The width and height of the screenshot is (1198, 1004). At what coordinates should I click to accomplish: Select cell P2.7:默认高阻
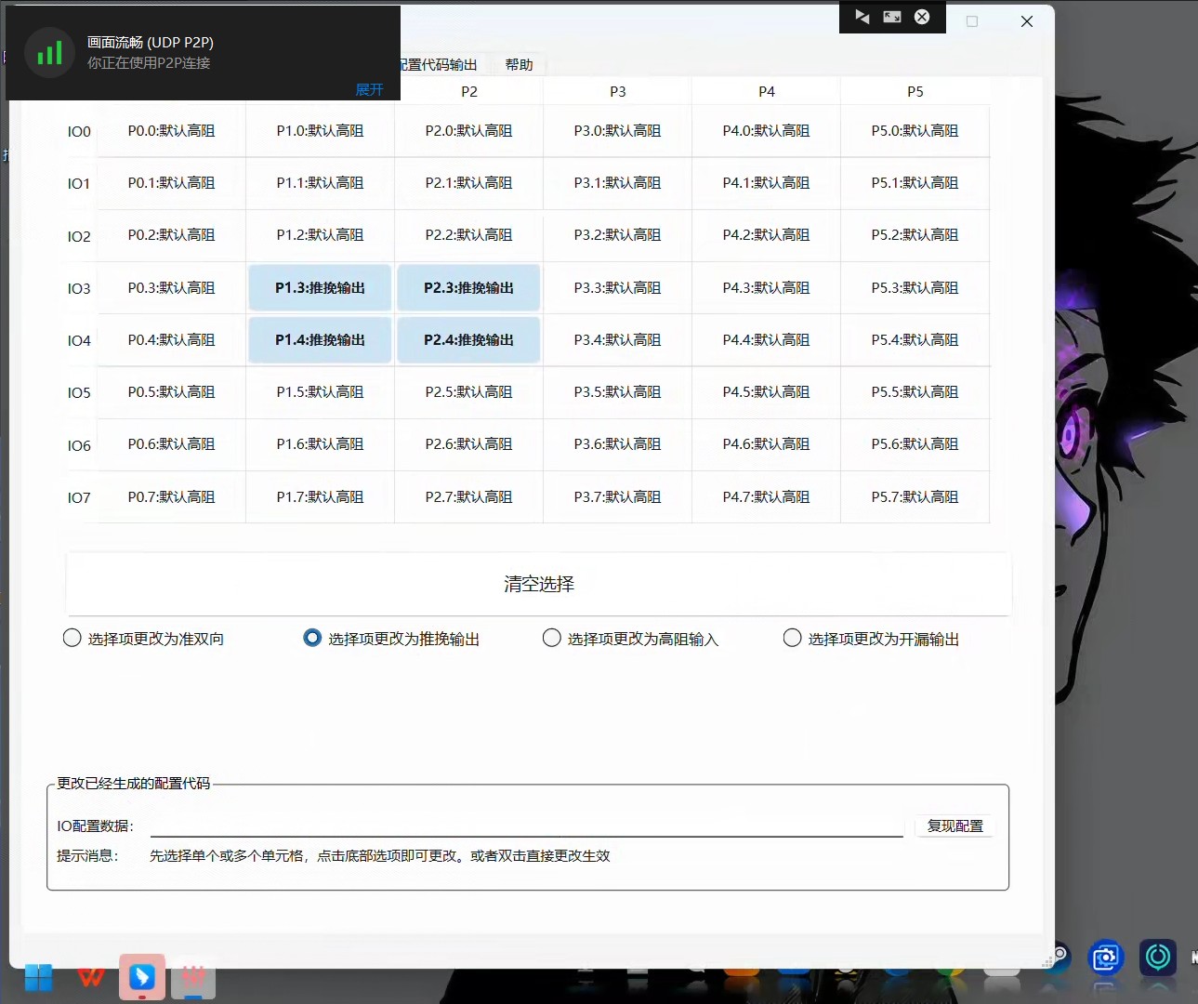(468, 497)
